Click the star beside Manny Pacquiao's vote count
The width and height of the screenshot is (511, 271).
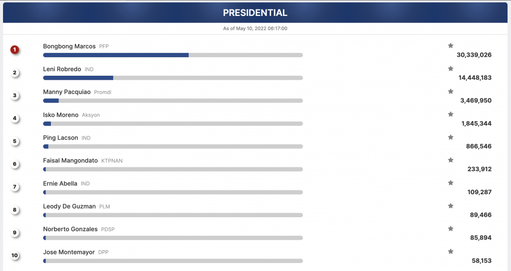point(451,92)
